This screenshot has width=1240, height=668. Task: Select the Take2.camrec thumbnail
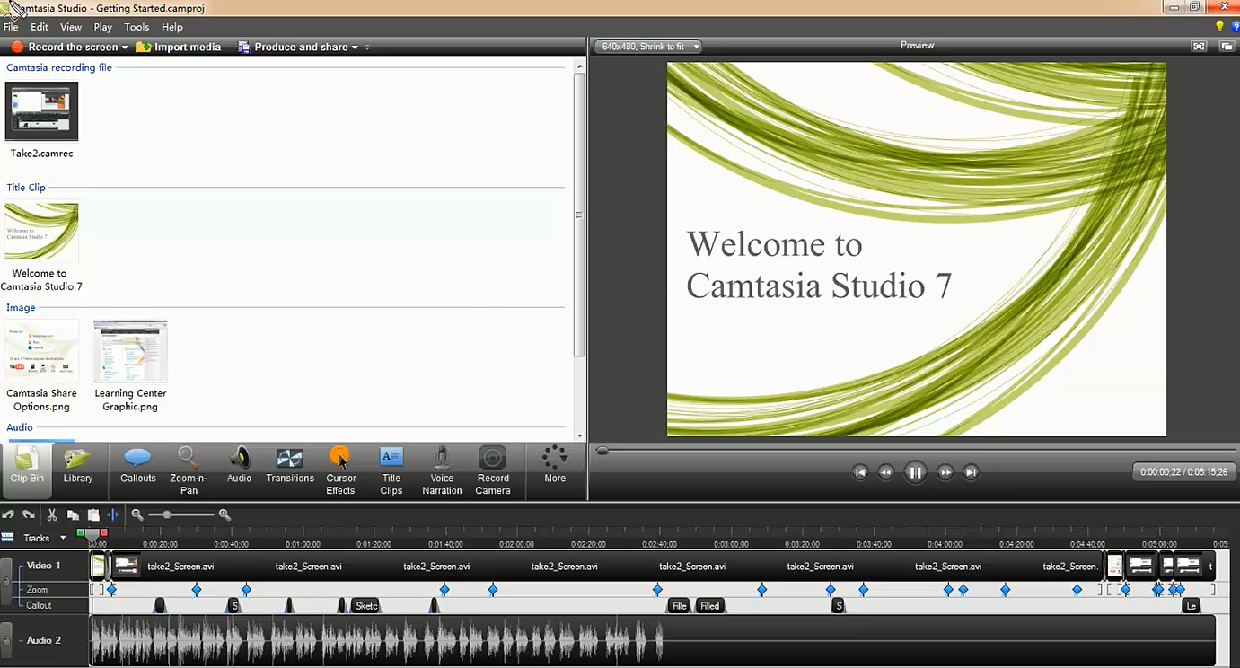[41, 111]
